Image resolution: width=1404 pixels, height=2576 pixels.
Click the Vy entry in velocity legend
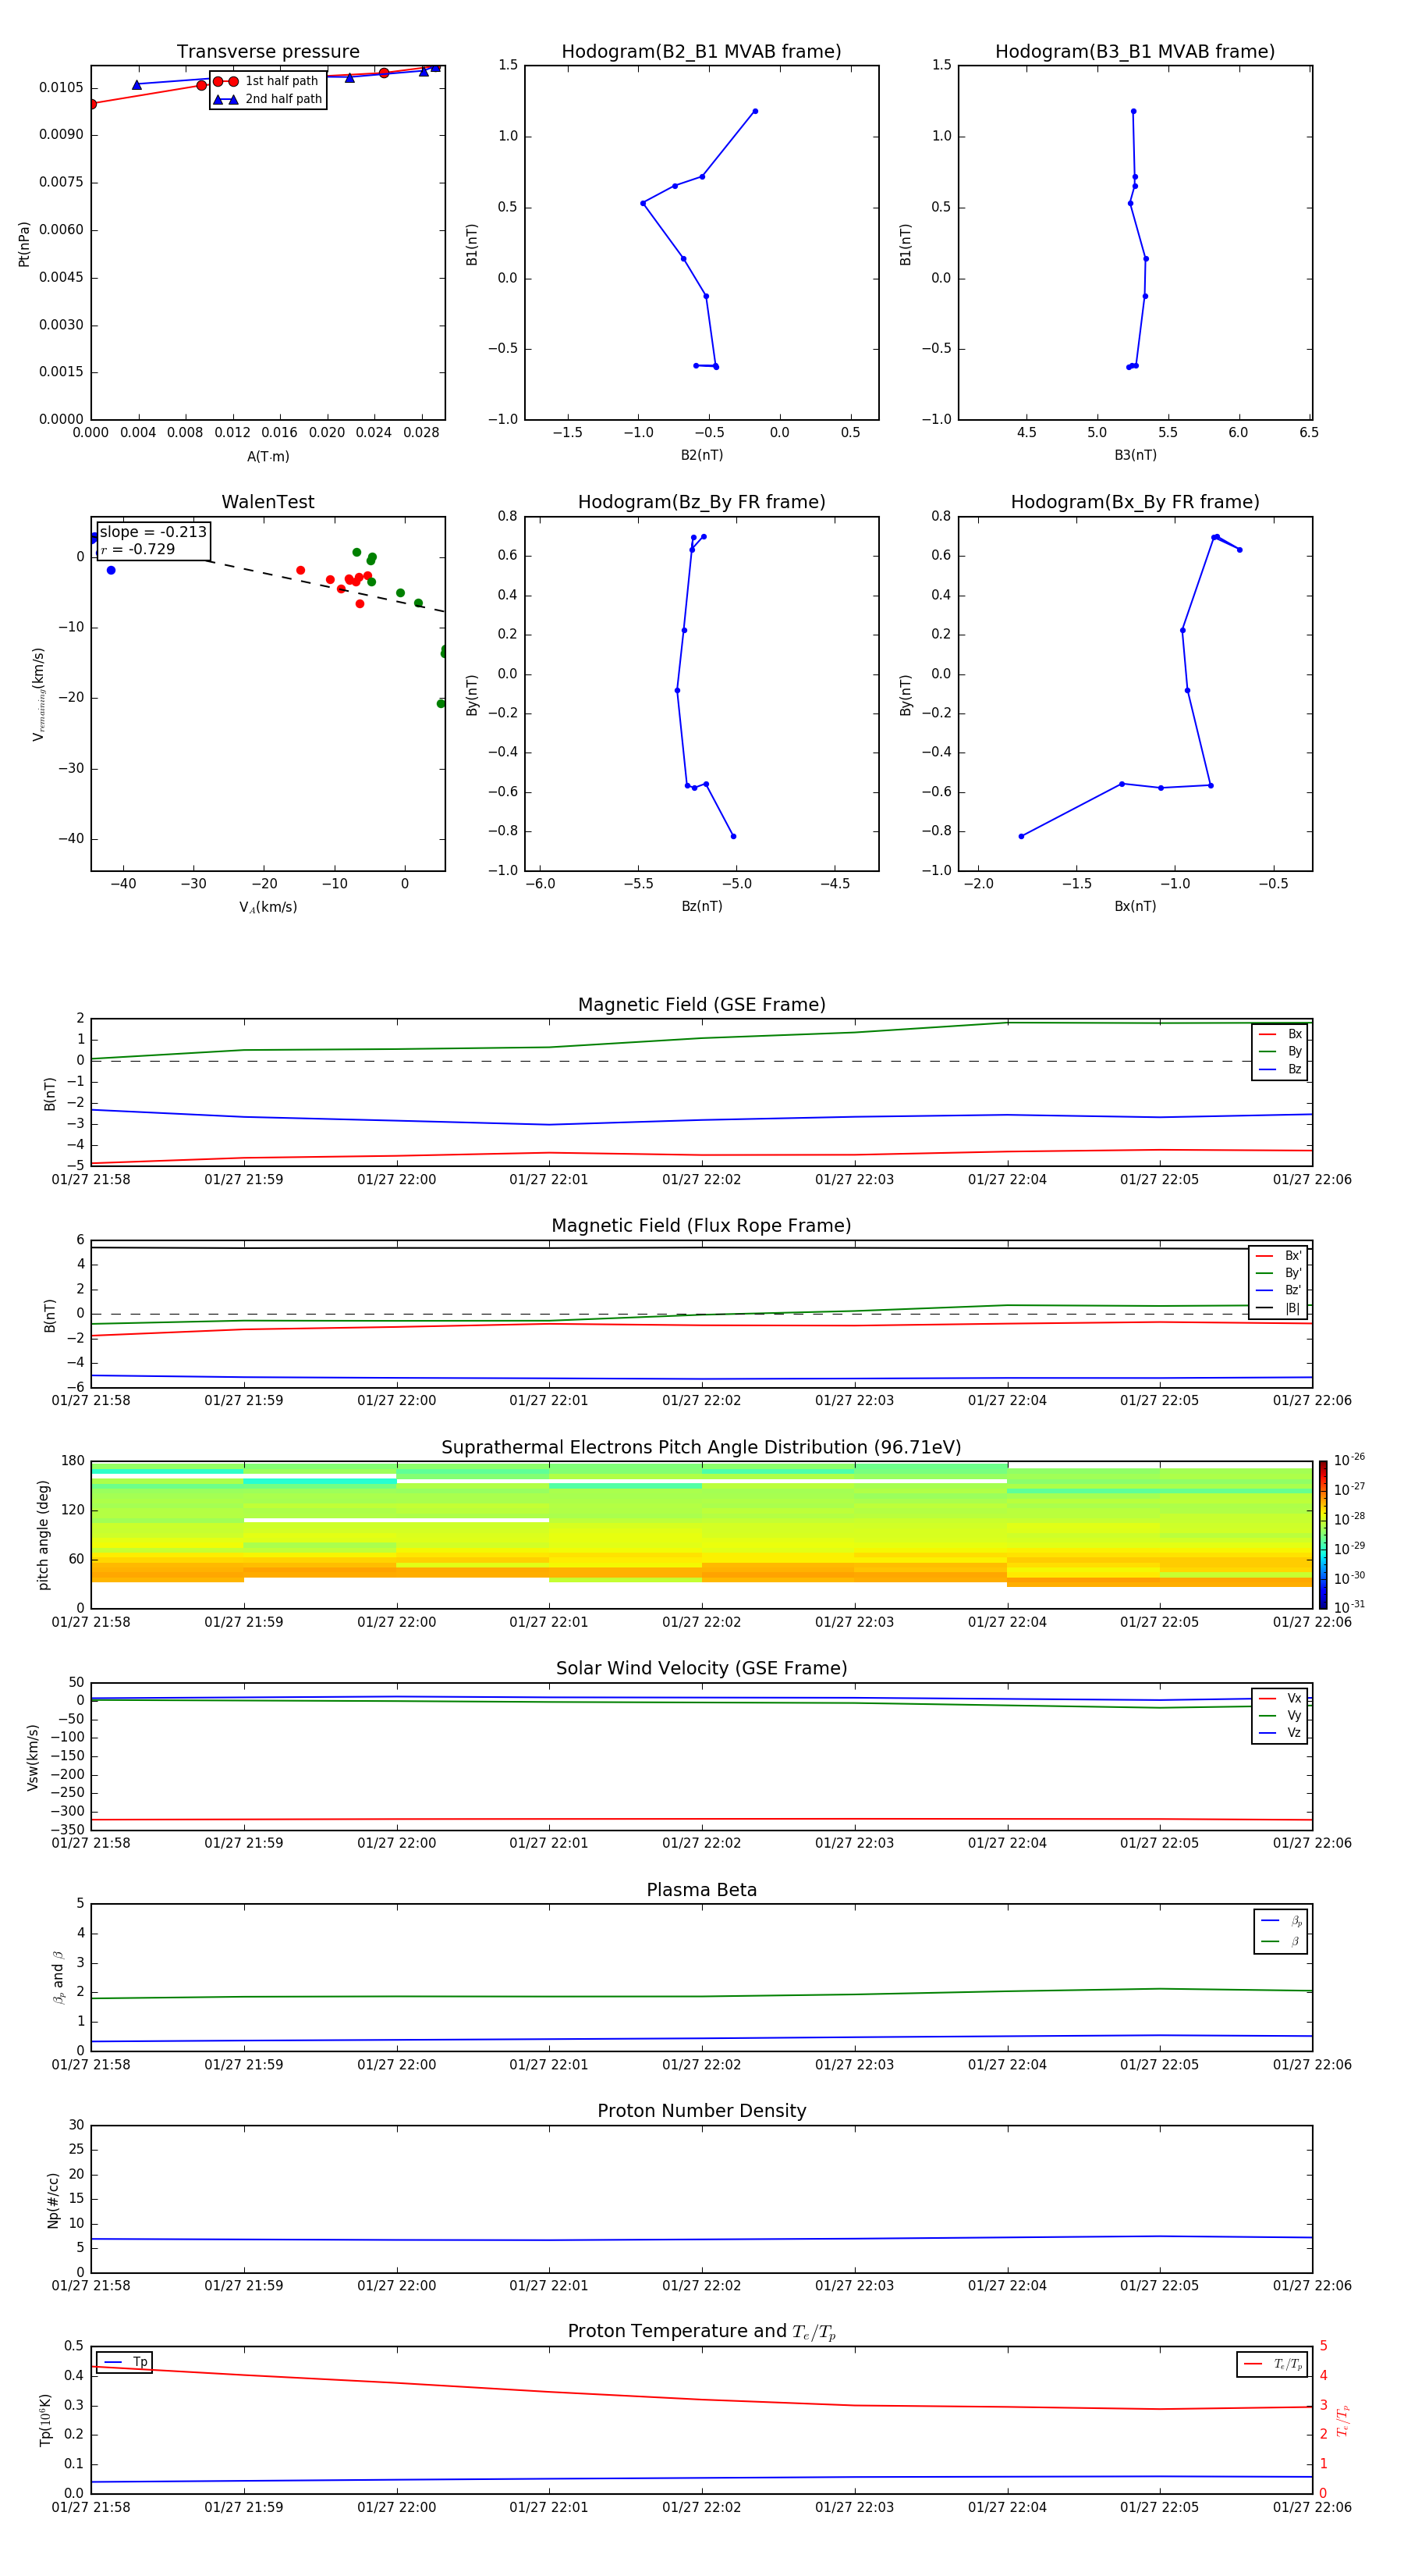click(x=1280, y=1716)
